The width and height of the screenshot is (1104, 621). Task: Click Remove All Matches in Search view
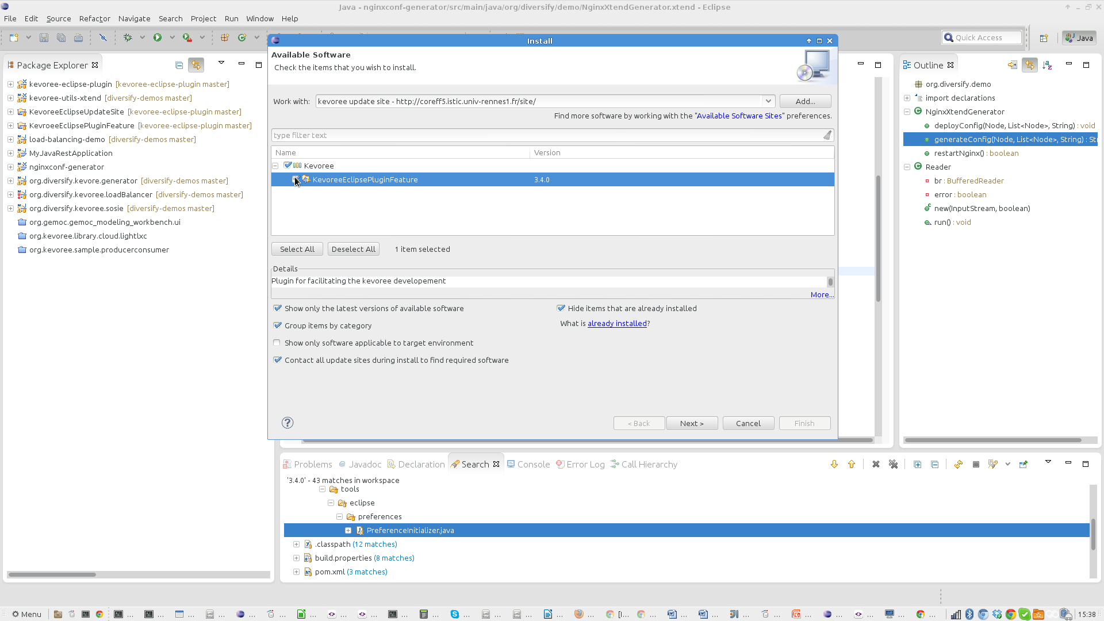[893, 464]
